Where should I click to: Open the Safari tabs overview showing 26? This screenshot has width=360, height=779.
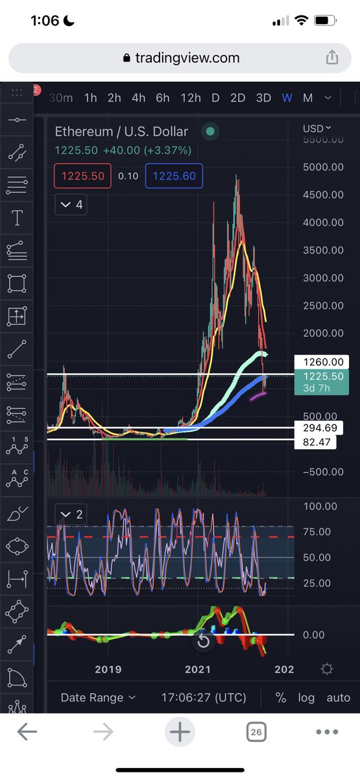[x=256, y=732]
